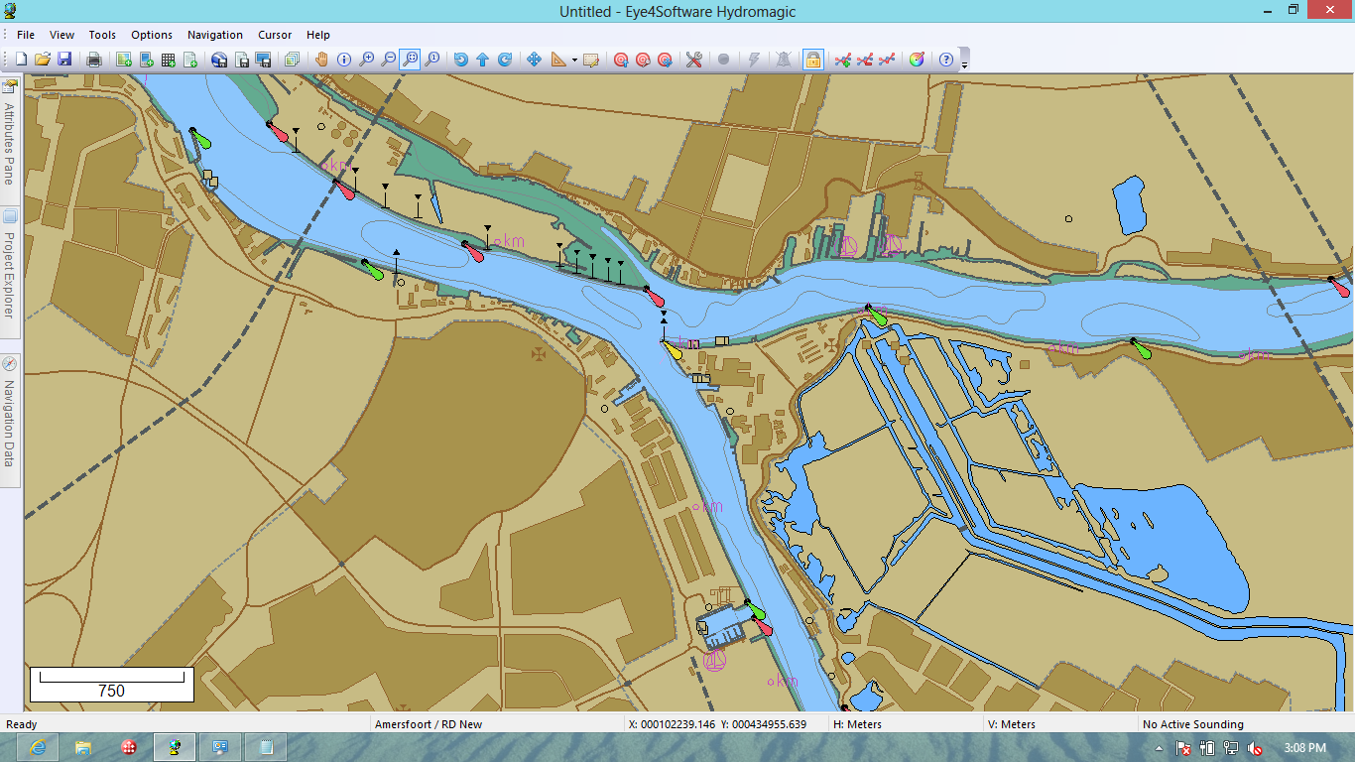Image resolution: width=1355 pixels, height=762 pixels.
Task: Add device with plus toolbar icon
Action: tap(146, 60)
